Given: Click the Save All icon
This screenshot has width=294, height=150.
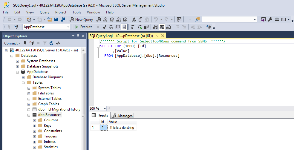Looking at the screenshot, I should [63, 19].
